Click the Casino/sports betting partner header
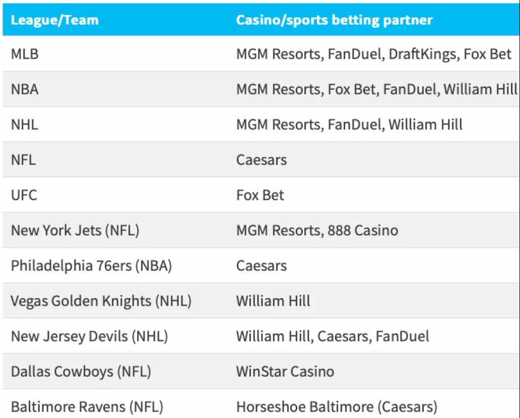The height and width of the screenshot is (418, 520). point(334,20)
